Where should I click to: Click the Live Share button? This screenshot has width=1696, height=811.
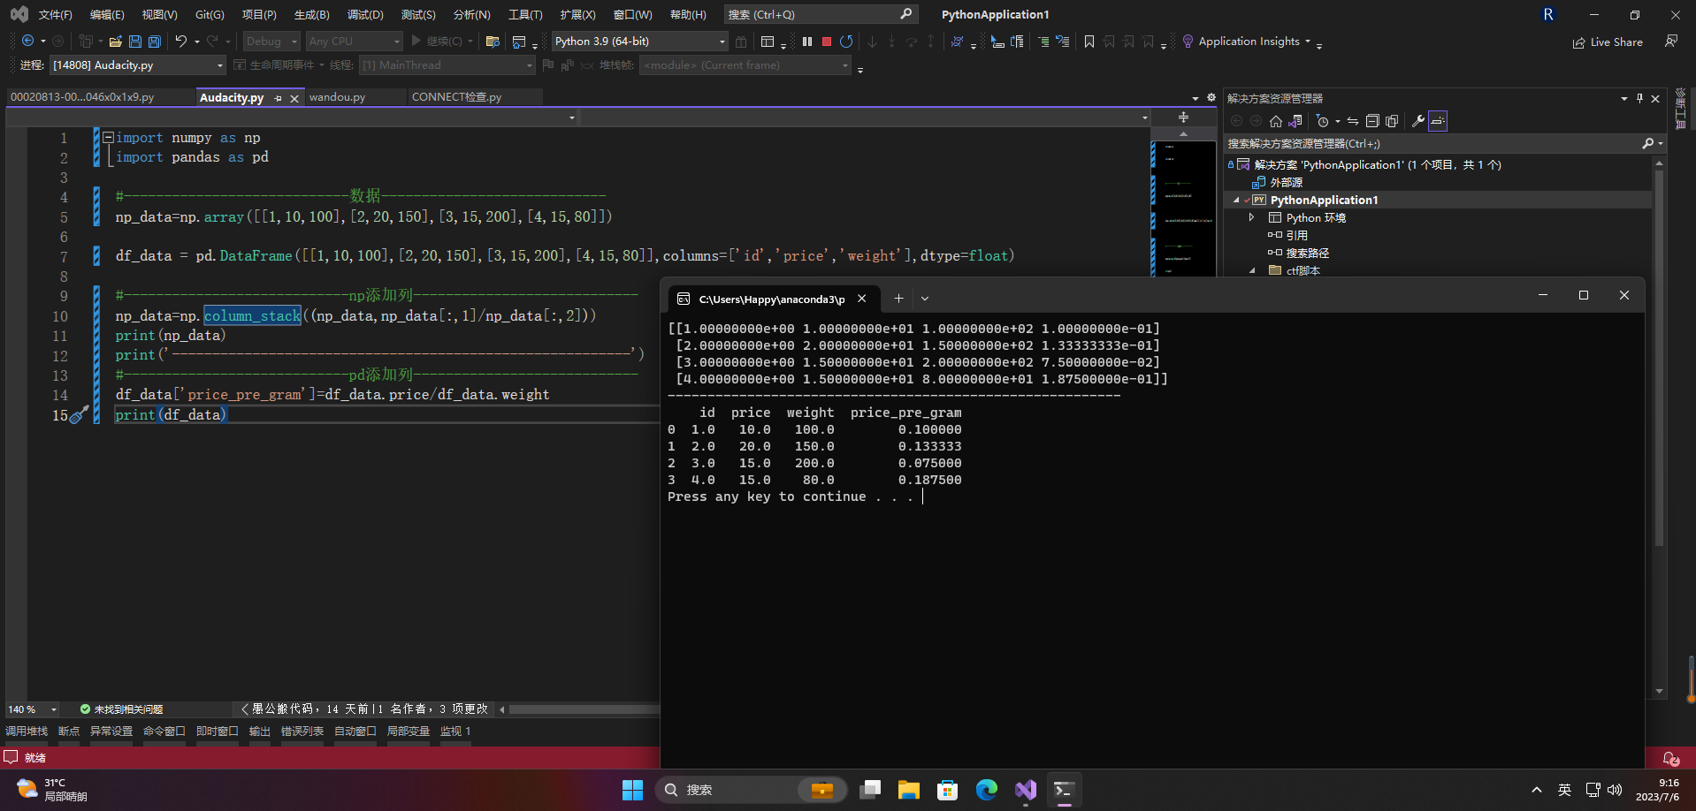(x=1608, y=42)
